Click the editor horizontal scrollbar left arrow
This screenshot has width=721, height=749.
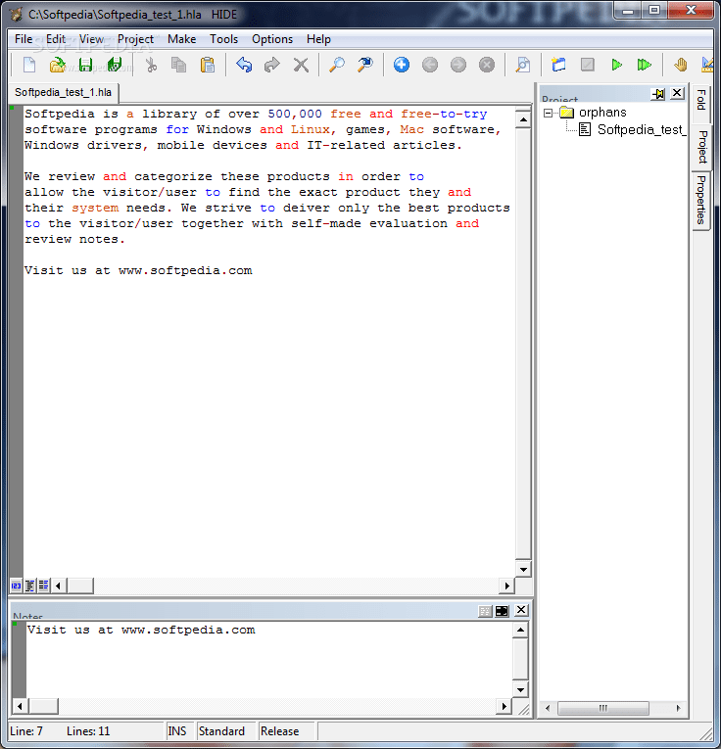tap(59, 585)
